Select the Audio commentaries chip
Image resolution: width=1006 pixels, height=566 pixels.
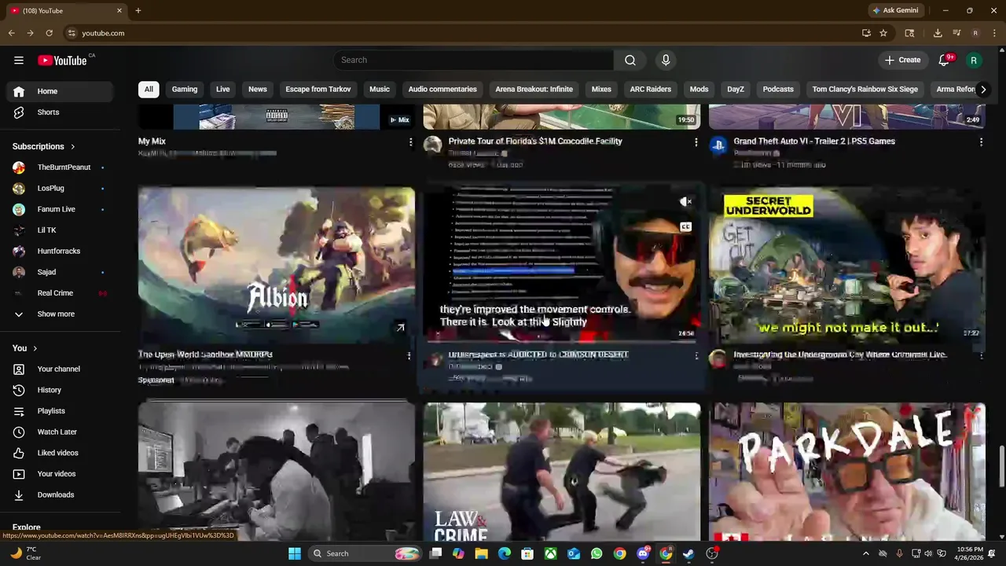[442, 90]
